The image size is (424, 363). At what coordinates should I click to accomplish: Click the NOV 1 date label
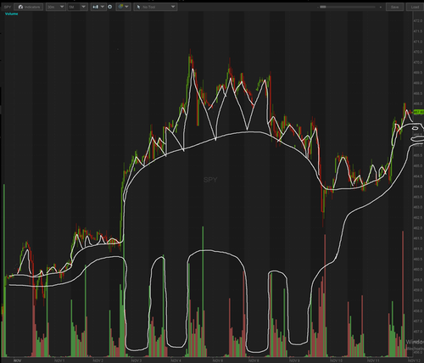click(59, 360)
